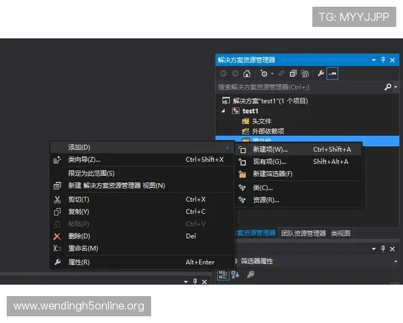Image resolution: width=403 pixels, height=323 pixels.
Task: Pin the Properties panel
Action: coord(383,248)
